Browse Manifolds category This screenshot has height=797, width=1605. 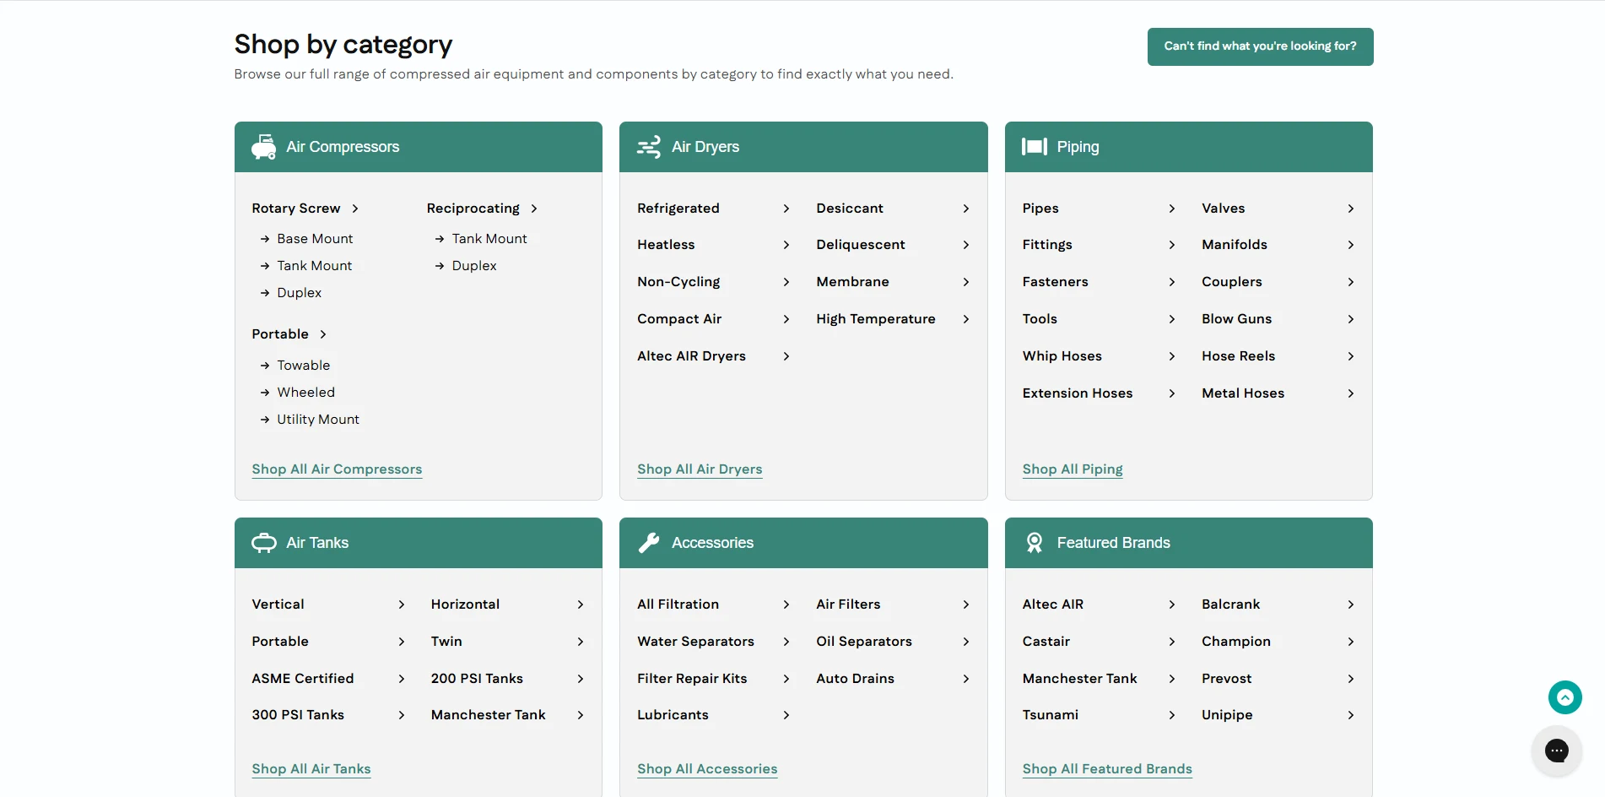[x=1235, y=245]
